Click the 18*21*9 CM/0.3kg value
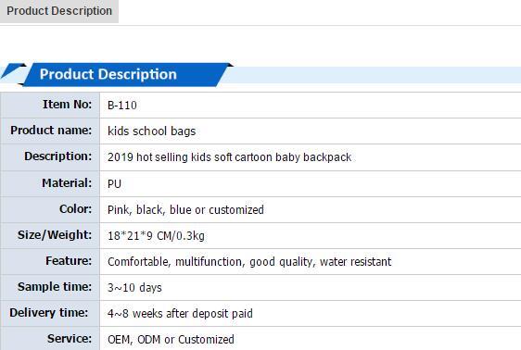521x350 pixels. pyautogui.click(x=156, y=236)
